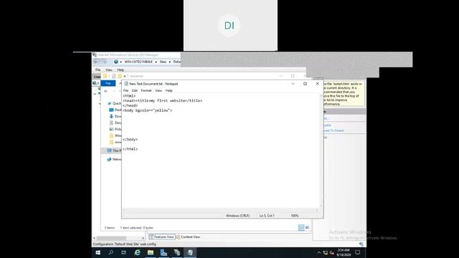Click IIS status bar icon at right
This screenshot has height=258, width=459.
tap(361, 244)
